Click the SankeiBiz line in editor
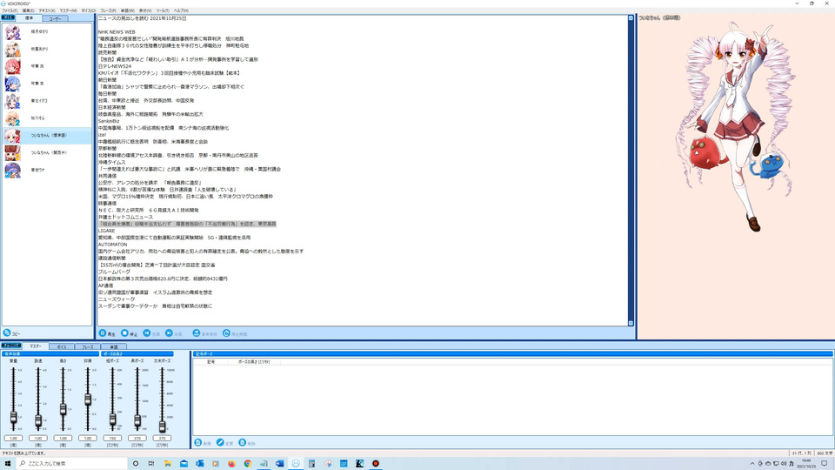The image size is (835, 470). pos(110,121)
